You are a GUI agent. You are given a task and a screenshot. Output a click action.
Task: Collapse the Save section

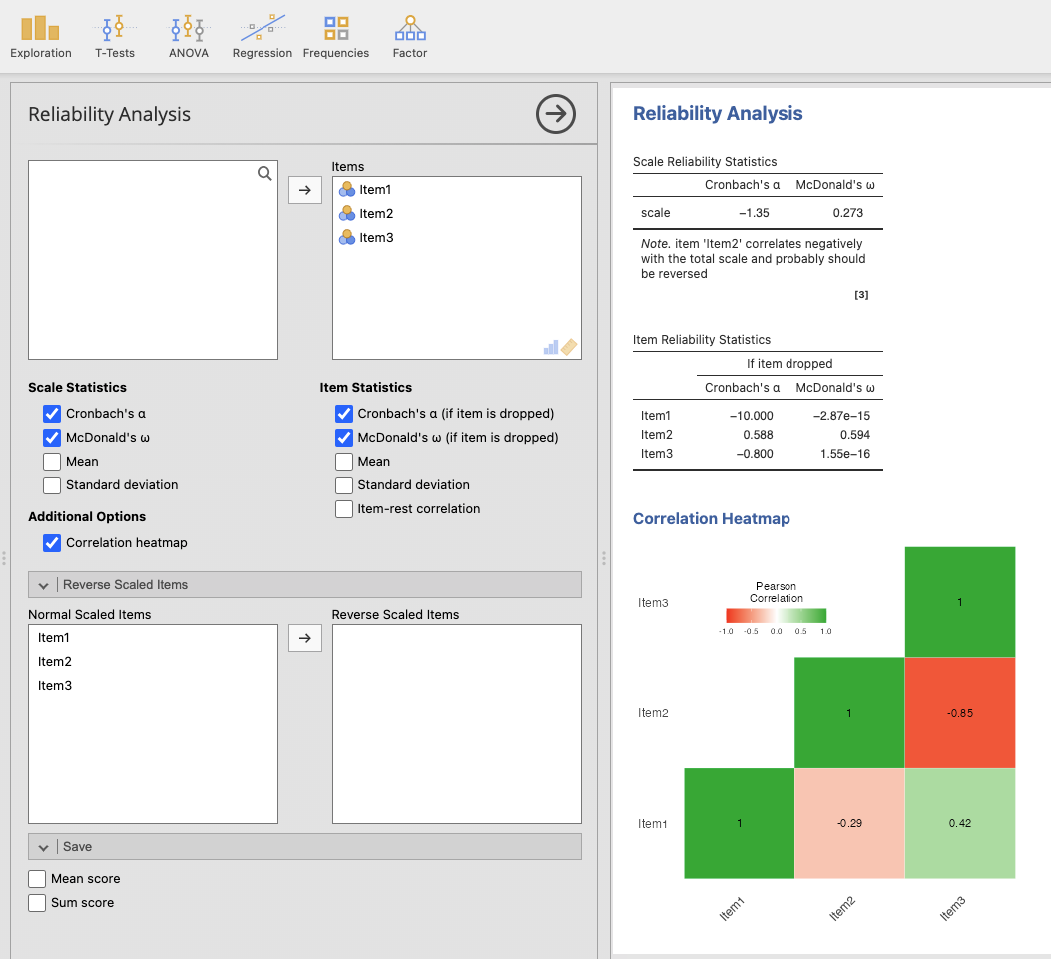(44, 847)
